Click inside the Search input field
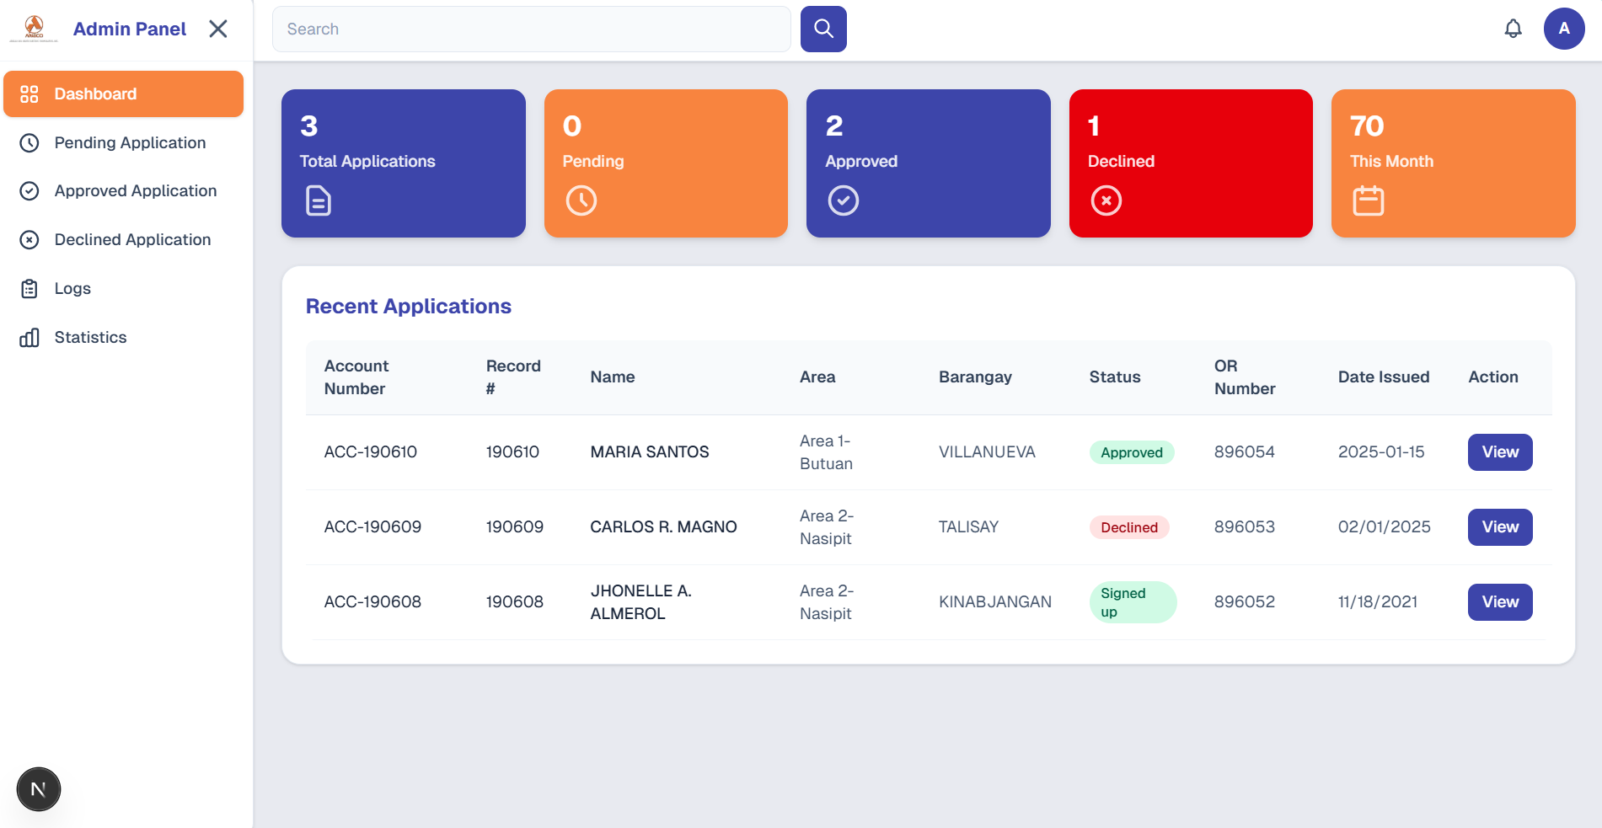 point(531,29)
